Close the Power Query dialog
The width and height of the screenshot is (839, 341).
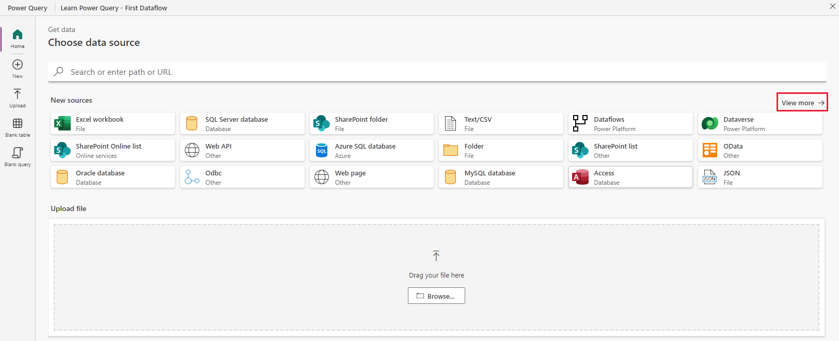click(832, 6)
